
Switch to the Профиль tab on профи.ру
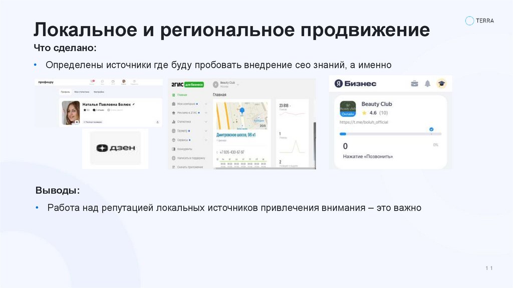65,92
